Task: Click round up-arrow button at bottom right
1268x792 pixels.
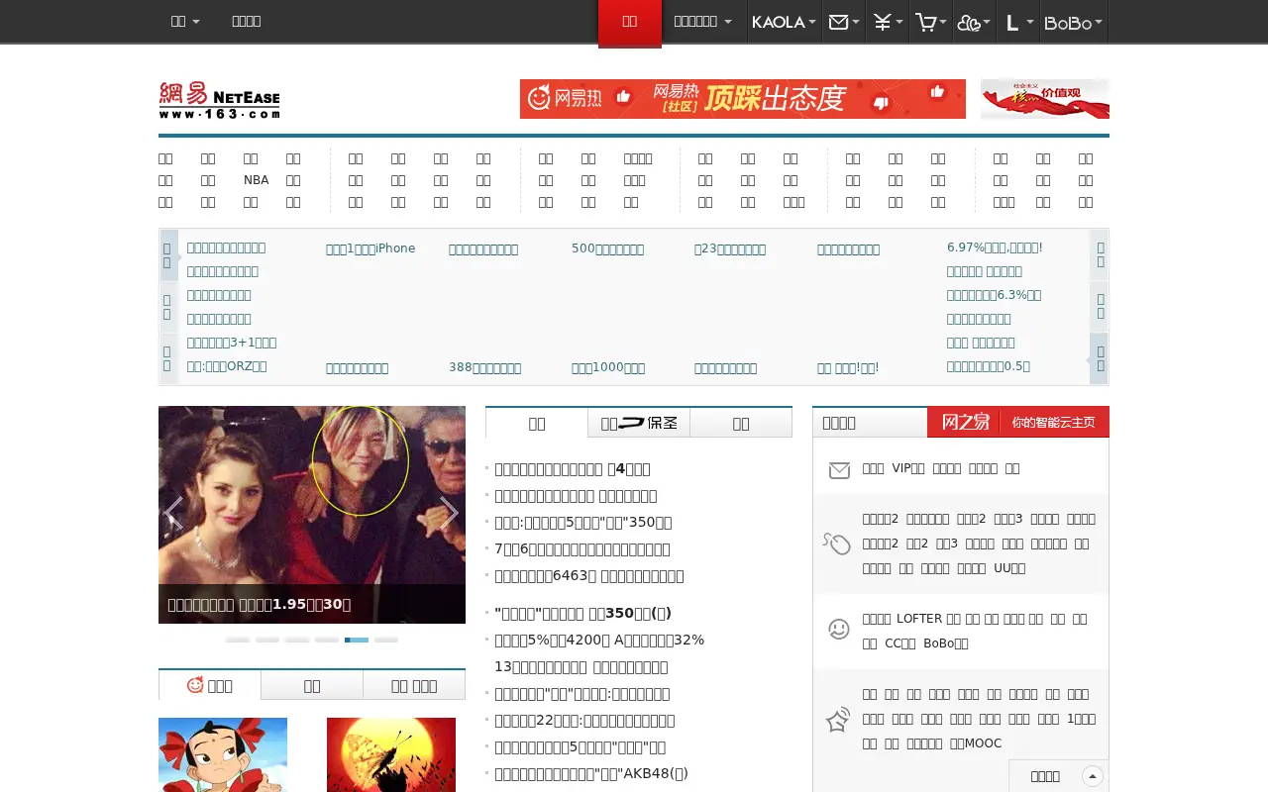Action: [x=1093, y=776]
